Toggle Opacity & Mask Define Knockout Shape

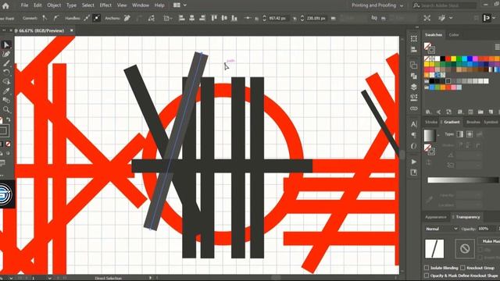click(427, 276)
